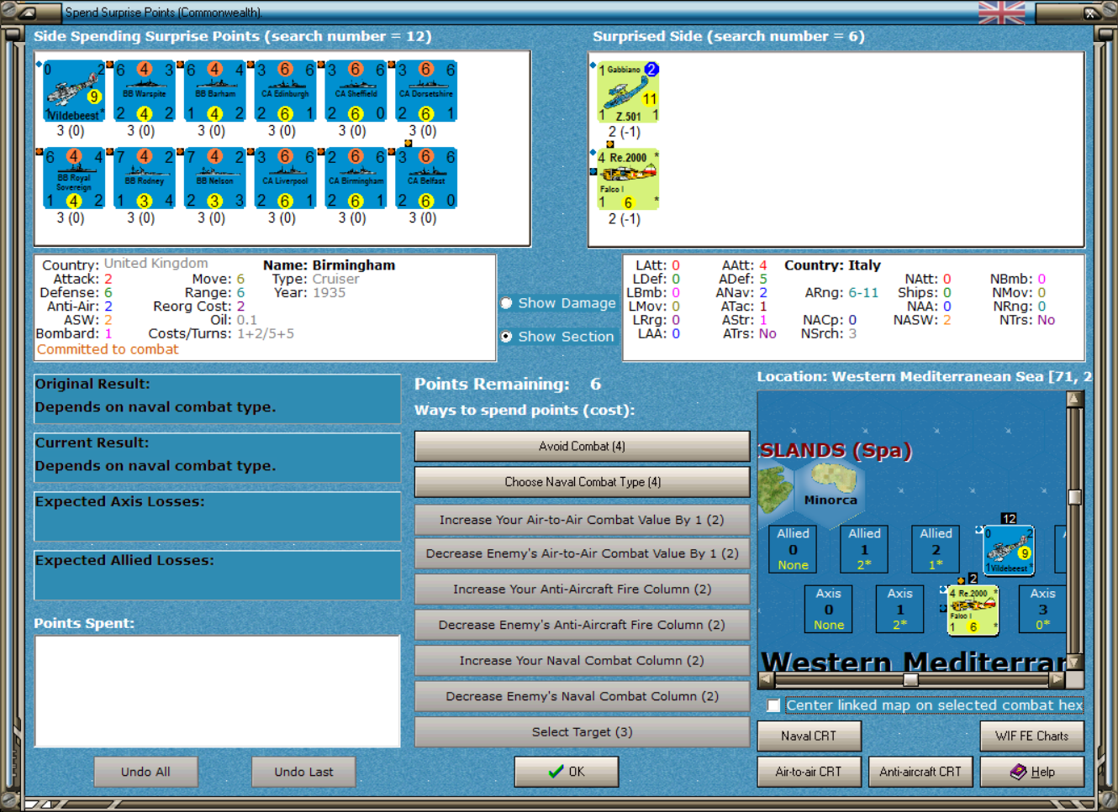Select the BB Royal Sovereign ship counter
Viewport: 1118px width, 812px height.
(74, 178)
